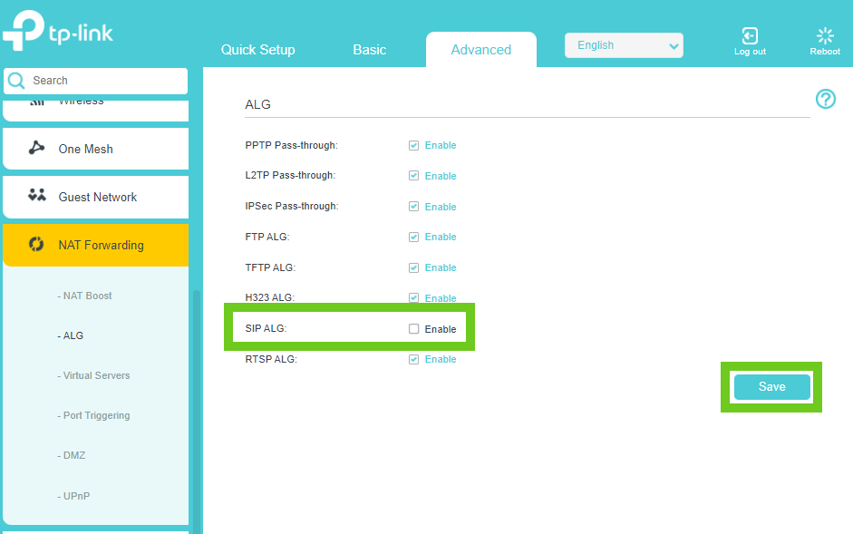Click the Guest Network icon
This screenshot has height=534, width=853.
click(37, 196)
